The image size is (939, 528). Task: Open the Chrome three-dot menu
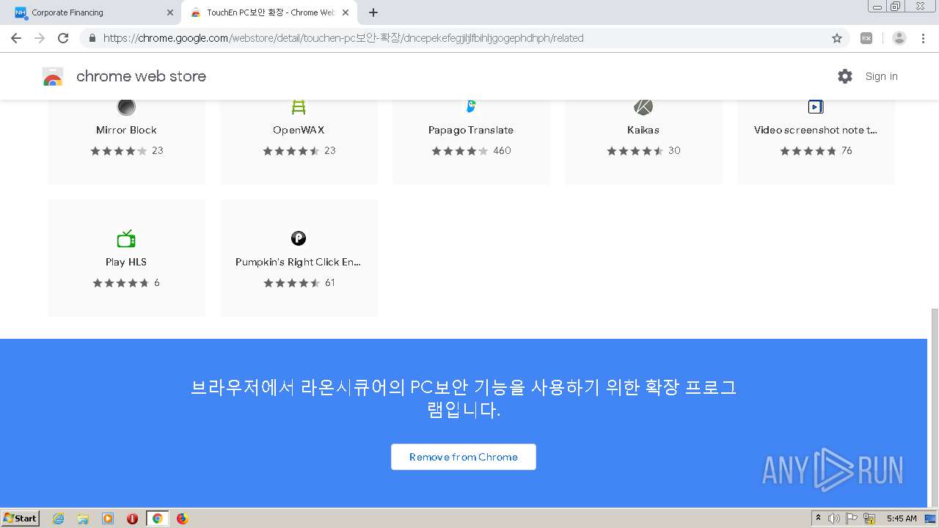pyautogui.click(x=923, y=38)
